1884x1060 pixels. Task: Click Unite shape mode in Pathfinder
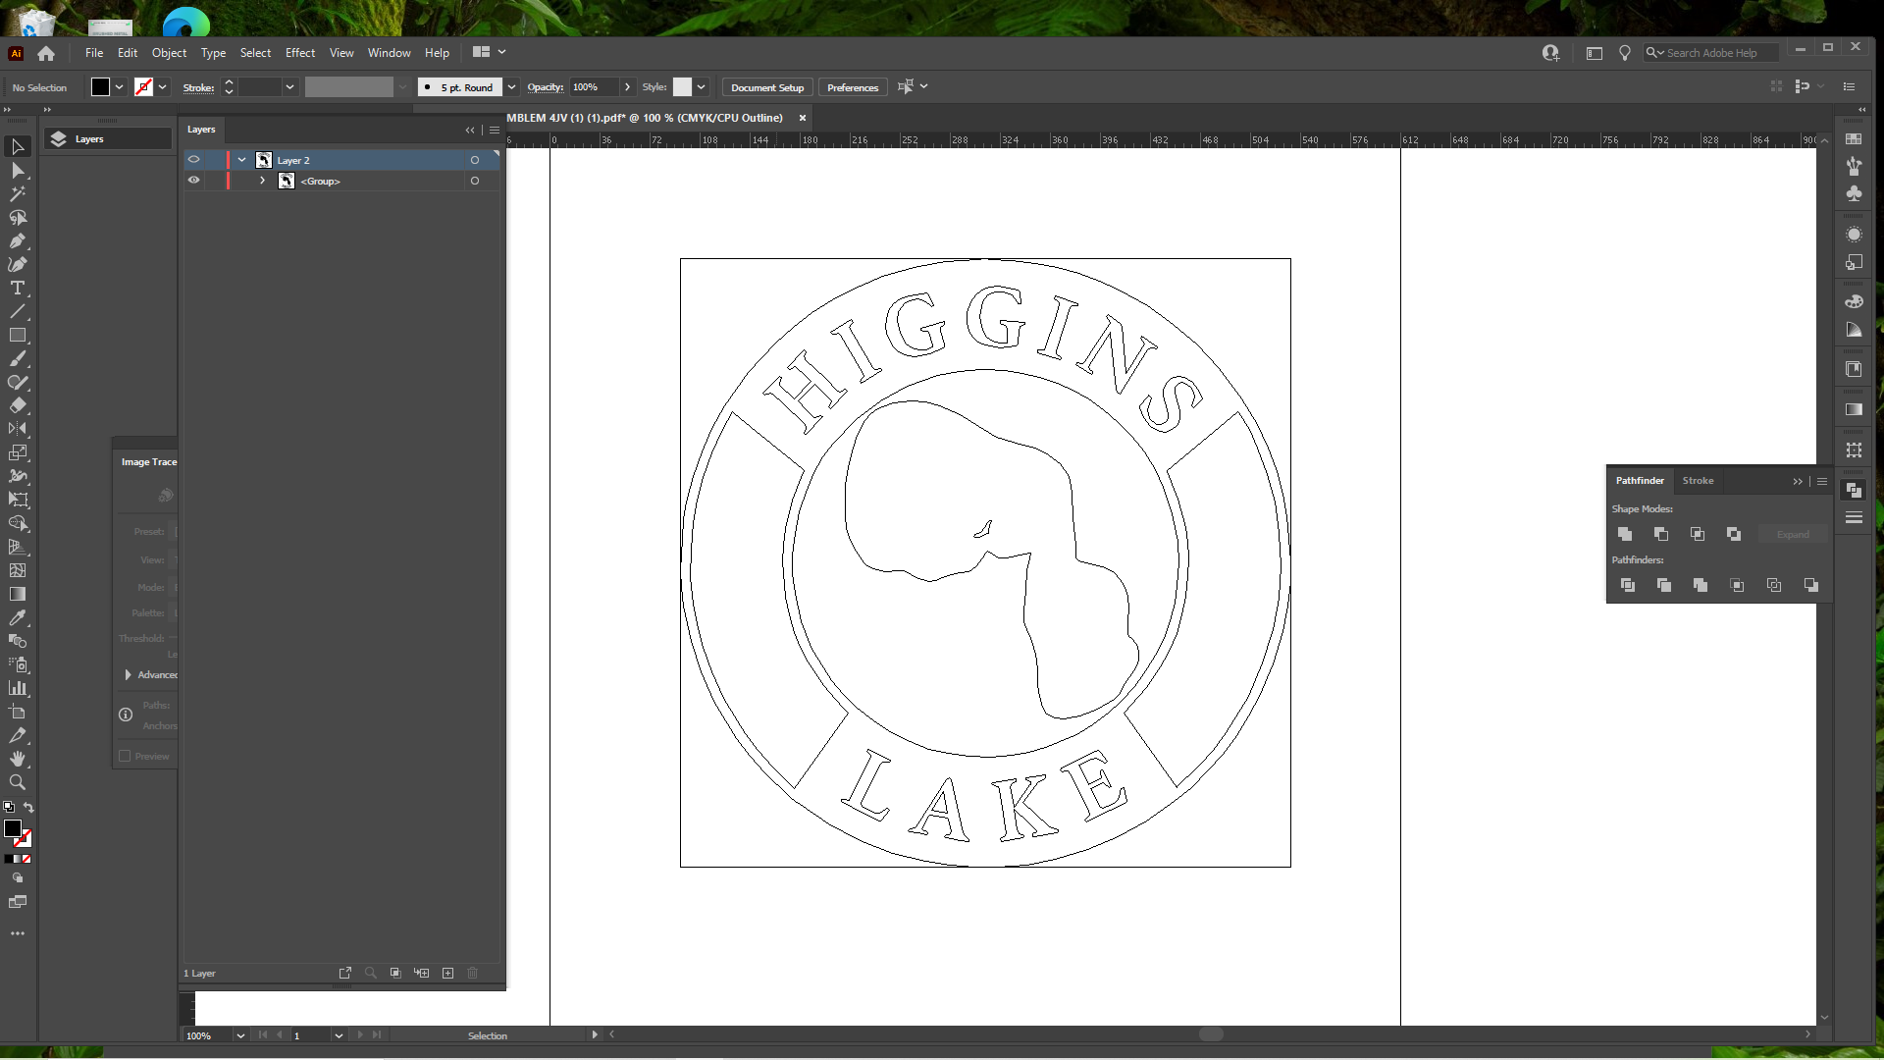point(1625,534)
